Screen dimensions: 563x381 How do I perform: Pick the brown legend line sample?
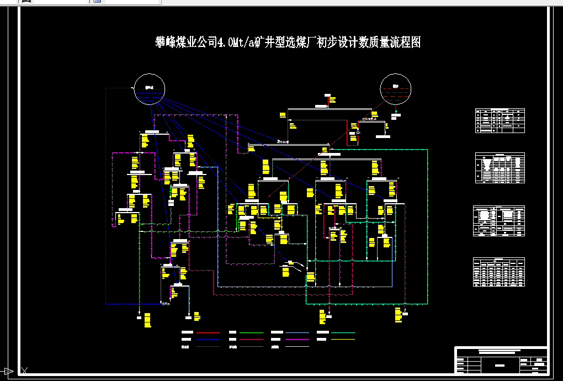(x=208, y=347)
